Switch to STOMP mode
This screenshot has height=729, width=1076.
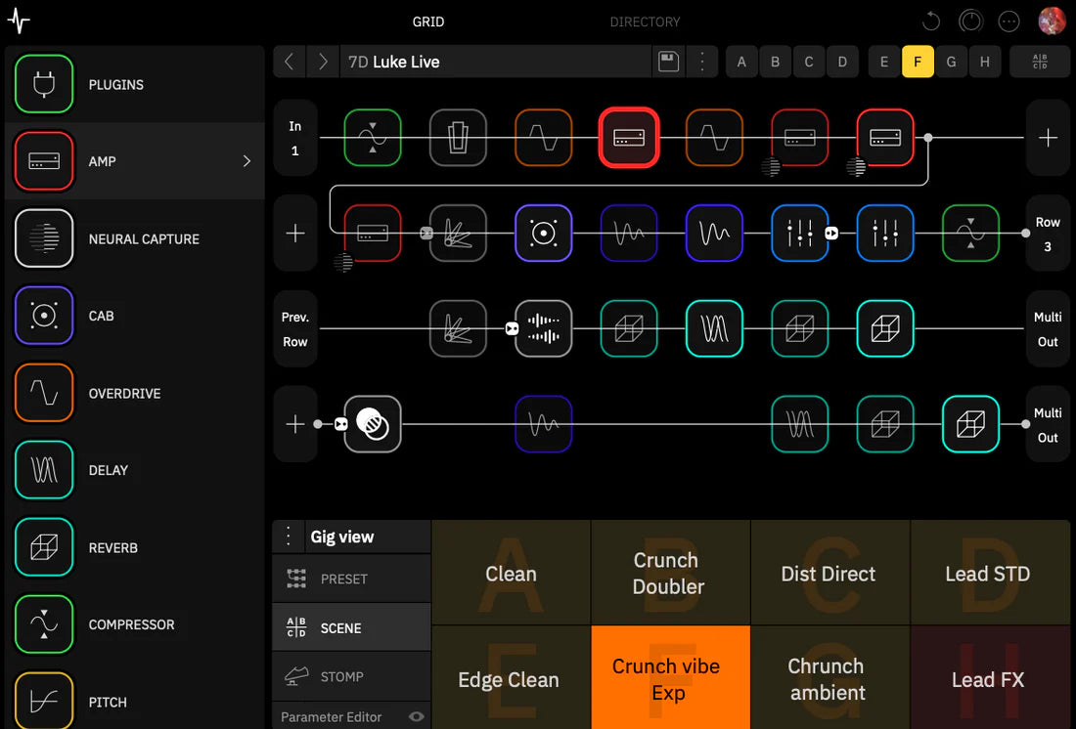[350, 675]
